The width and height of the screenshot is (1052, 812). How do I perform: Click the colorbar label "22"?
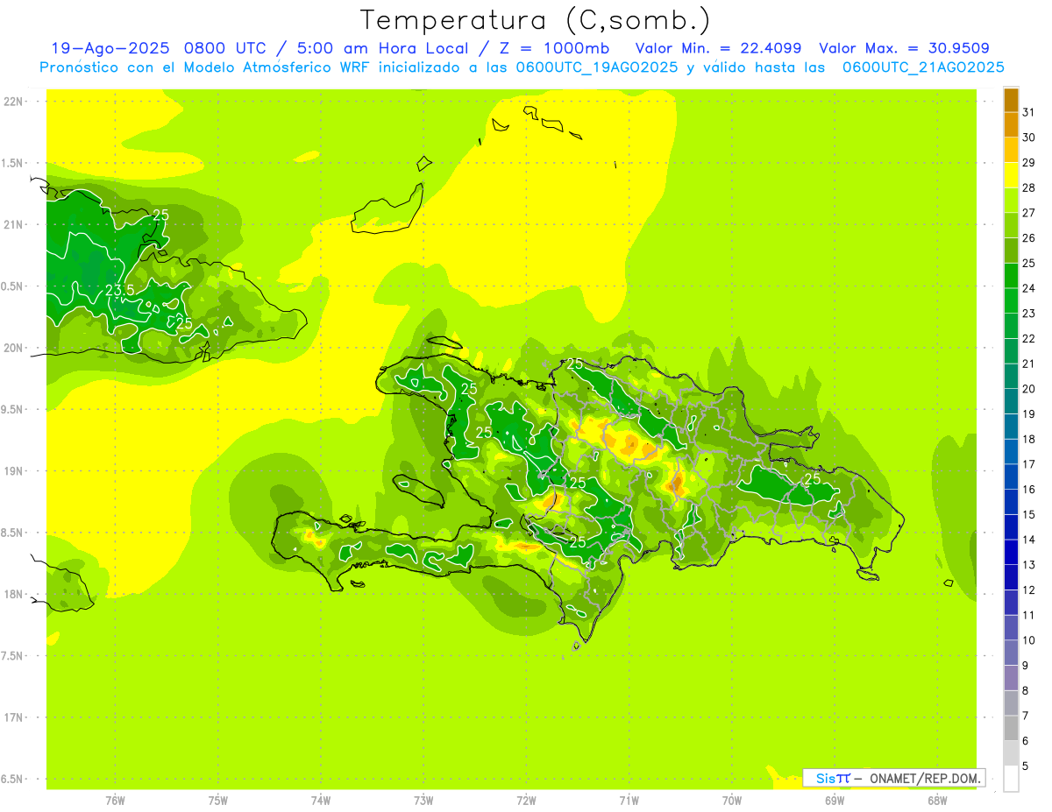coord(1029,338)
